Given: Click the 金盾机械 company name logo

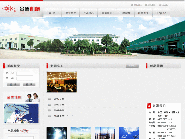Looking at the screenshot, I should 30,9.
